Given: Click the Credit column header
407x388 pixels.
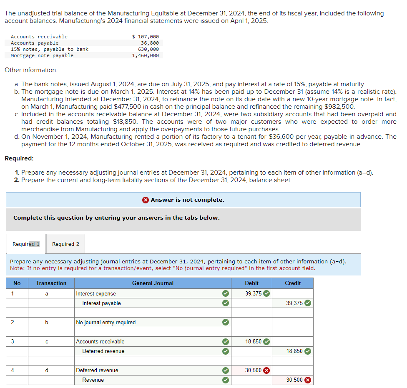Looking at the screenshot, I should pos(293,283).
